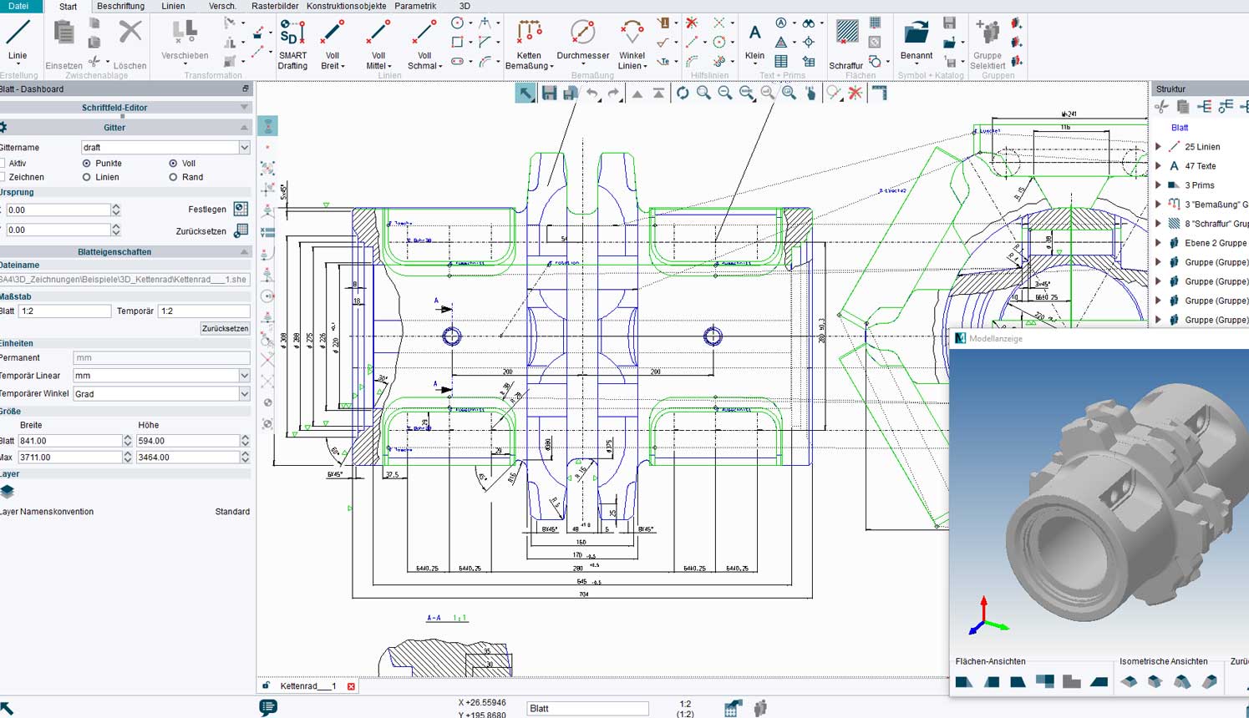Open the Temporärer Winkel Grad dropdown
1249x718 pixels.
click(244, 394)
